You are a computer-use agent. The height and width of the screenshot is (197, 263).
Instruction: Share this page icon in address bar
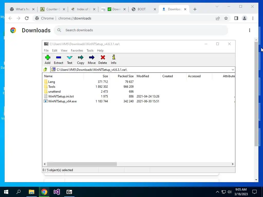tap(218, 18)
